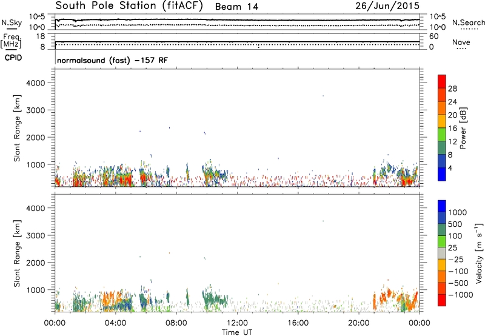Screen dimensions: 485x336
Task: Pick the blue bottom segment of power colorbar
Action: [442, 174]
